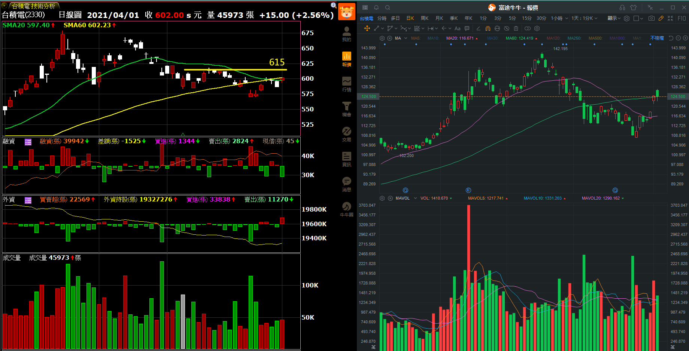Expand the wave tool dropdown arrow
The image size is (689, 351).
pos(409,28)
